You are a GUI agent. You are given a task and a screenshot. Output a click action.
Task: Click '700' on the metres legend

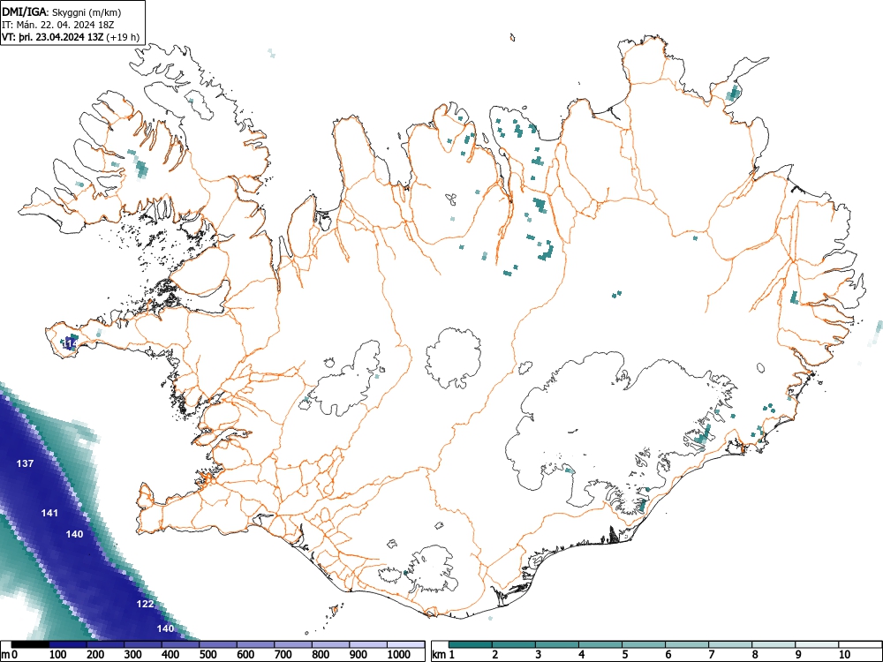283,655
